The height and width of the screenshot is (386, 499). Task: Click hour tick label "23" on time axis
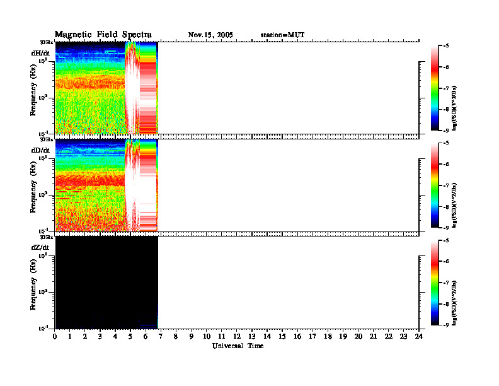point(403,336)
